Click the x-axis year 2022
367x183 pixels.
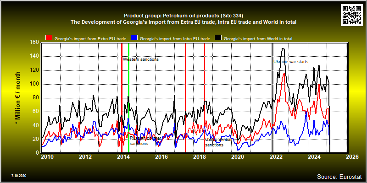276,157
